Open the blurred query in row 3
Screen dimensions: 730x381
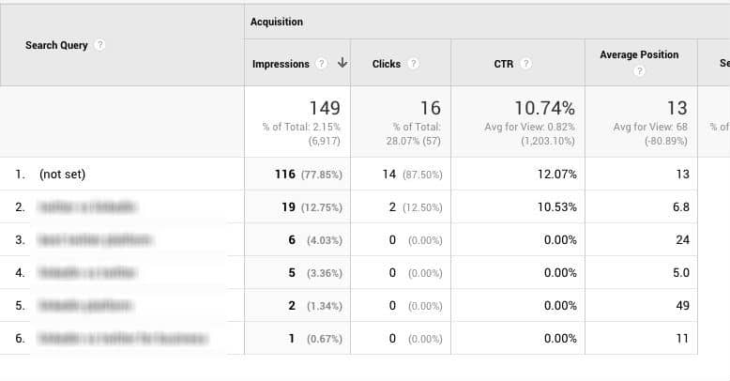tap(95, 240)
